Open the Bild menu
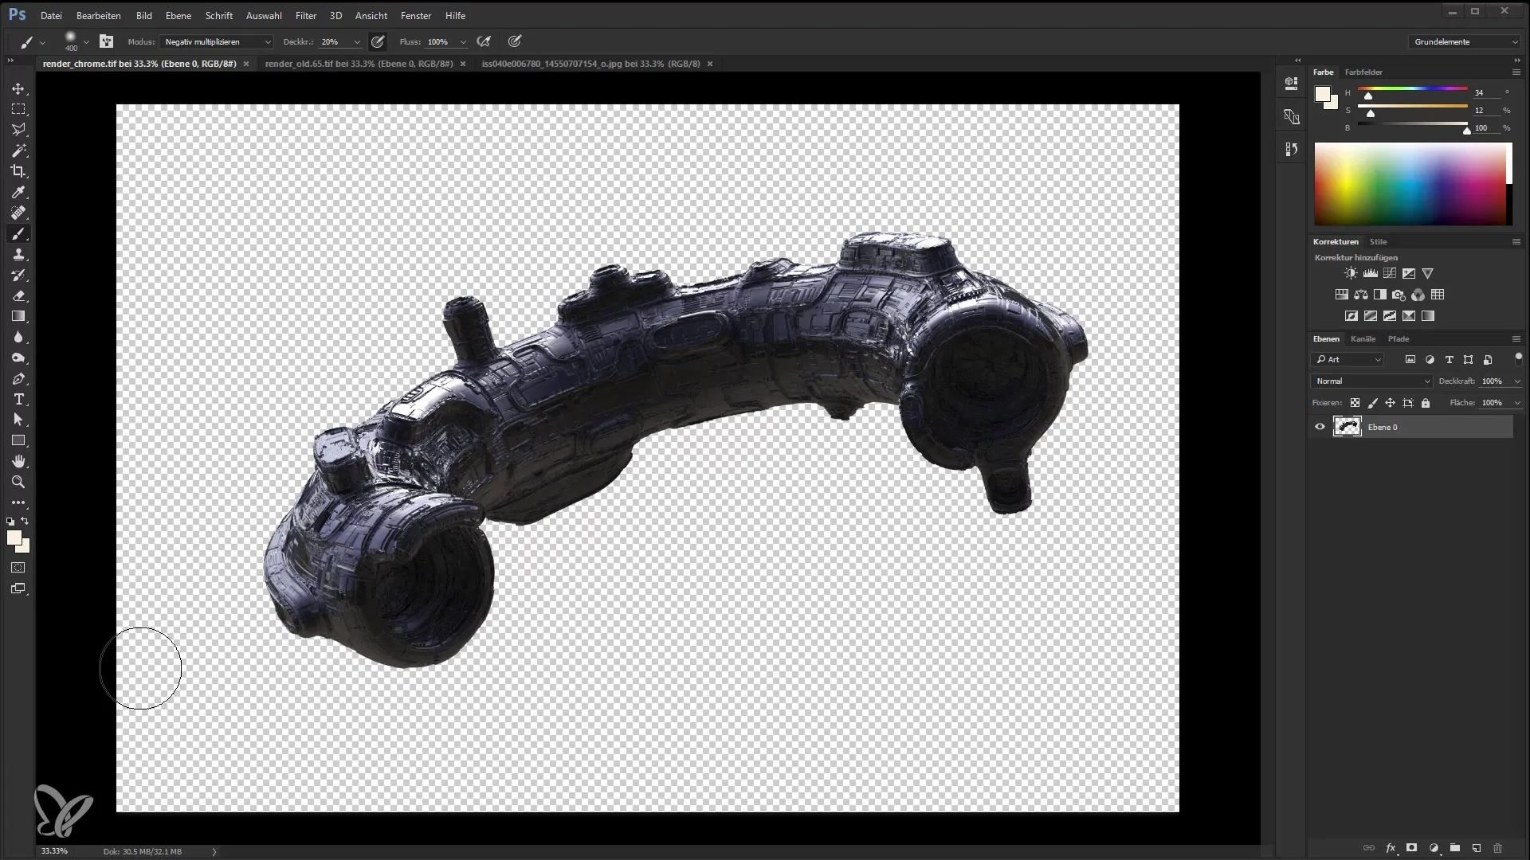 click(x=144, y=14)
